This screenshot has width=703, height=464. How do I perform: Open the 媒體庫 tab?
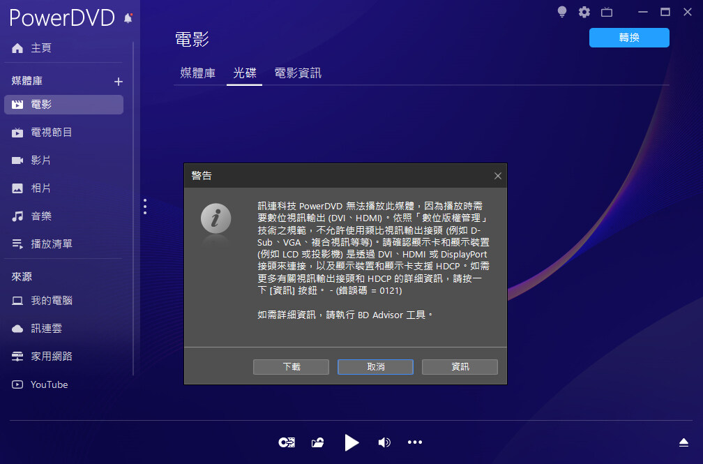pos(198,72)
